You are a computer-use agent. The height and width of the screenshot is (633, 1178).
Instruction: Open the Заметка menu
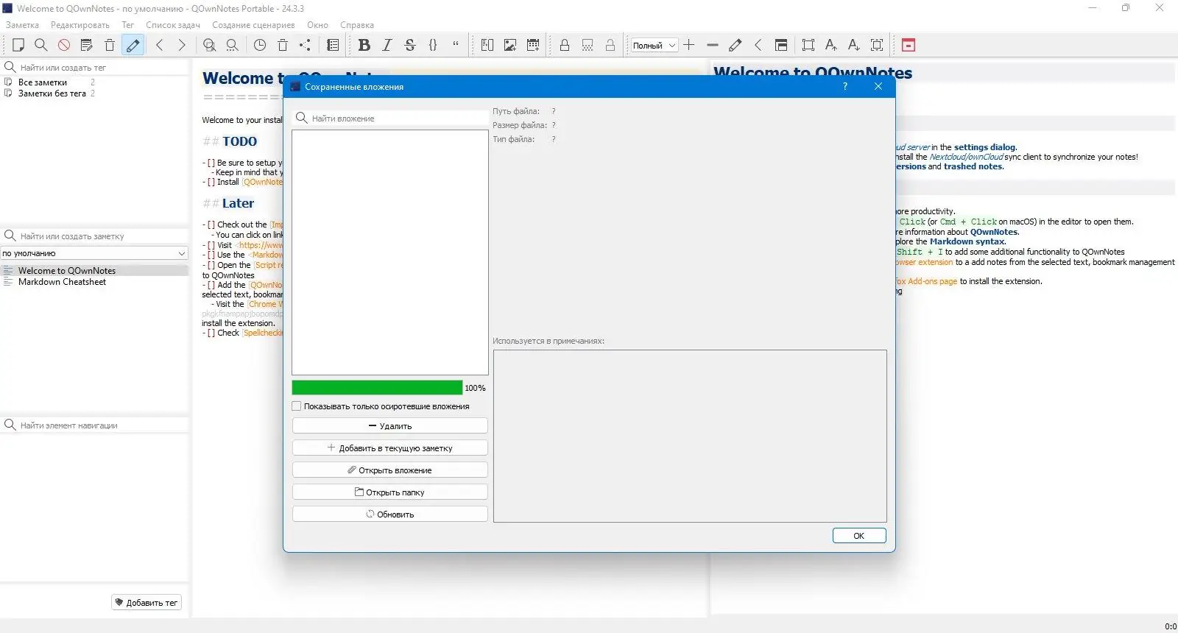(22, 25)
